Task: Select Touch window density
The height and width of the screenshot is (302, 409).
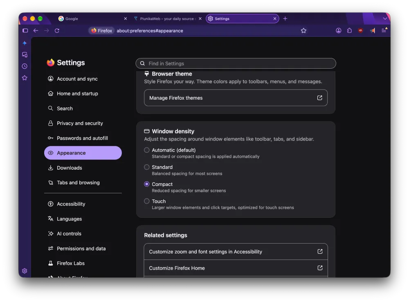Action: (x=146, y=201)
